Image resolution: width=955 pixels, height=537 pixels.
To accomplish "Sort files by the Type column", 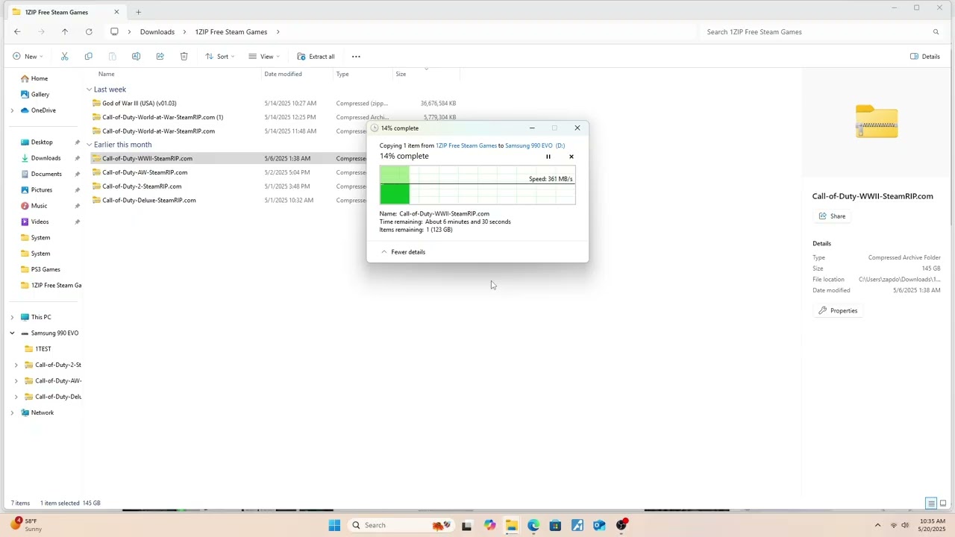I will coord(342,74).
